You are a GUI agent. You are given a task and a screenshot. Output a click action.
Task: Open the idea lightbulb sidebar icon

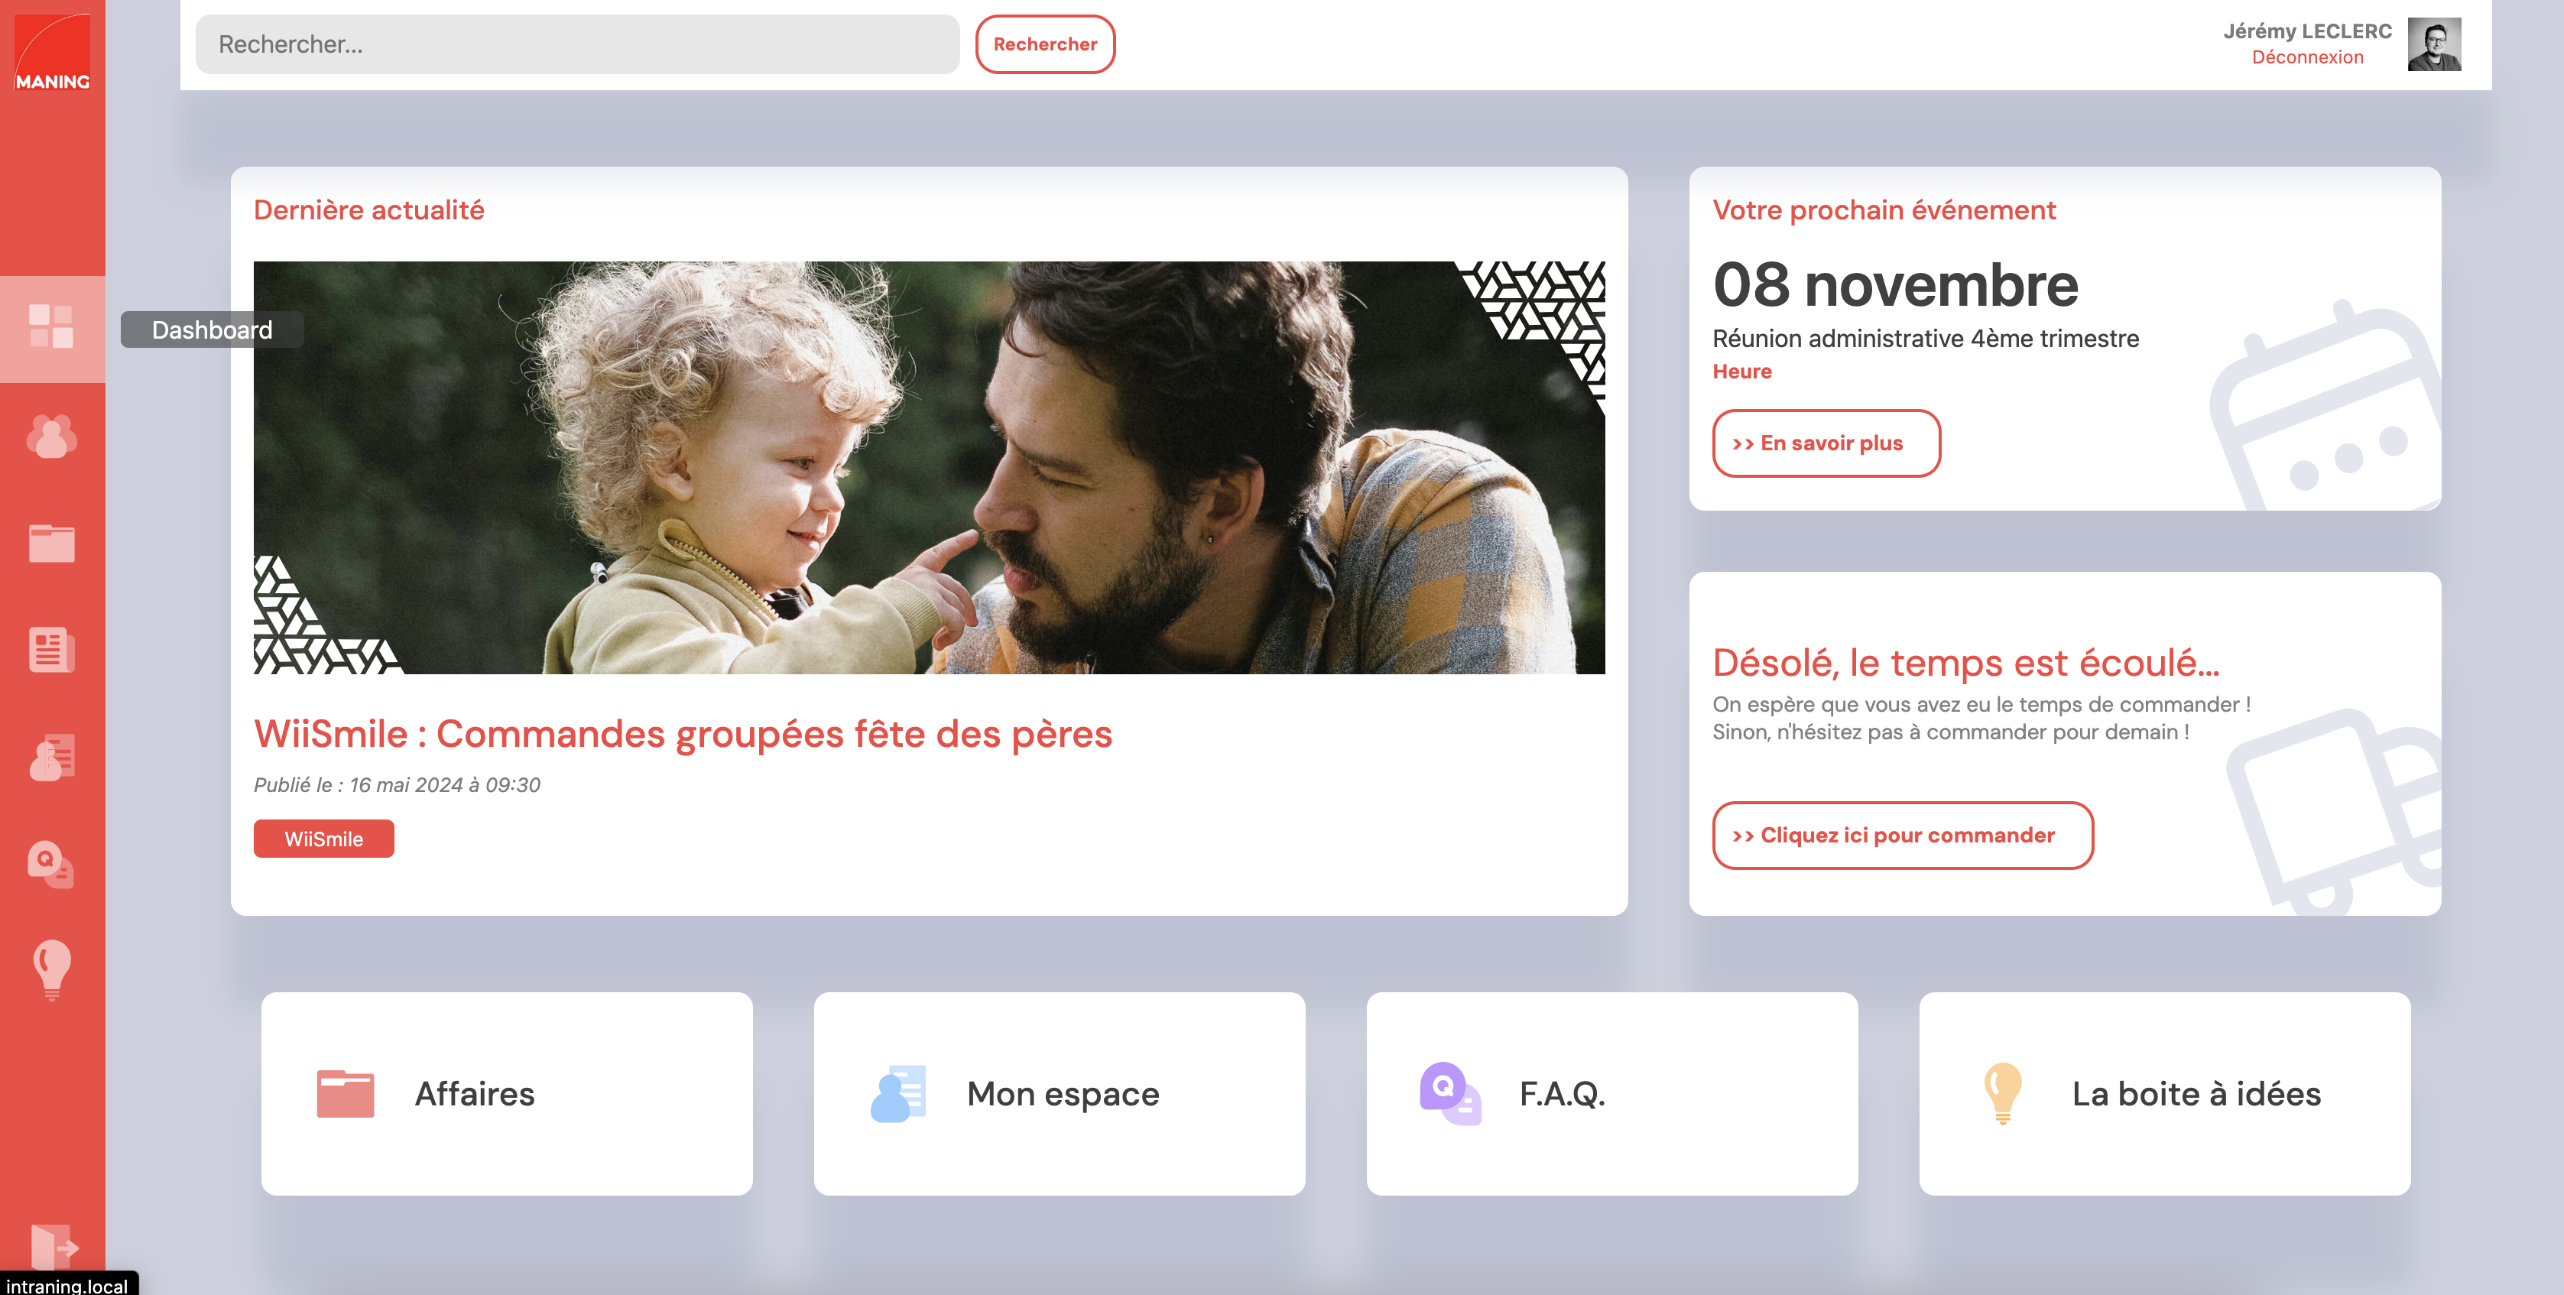point(52,969)
